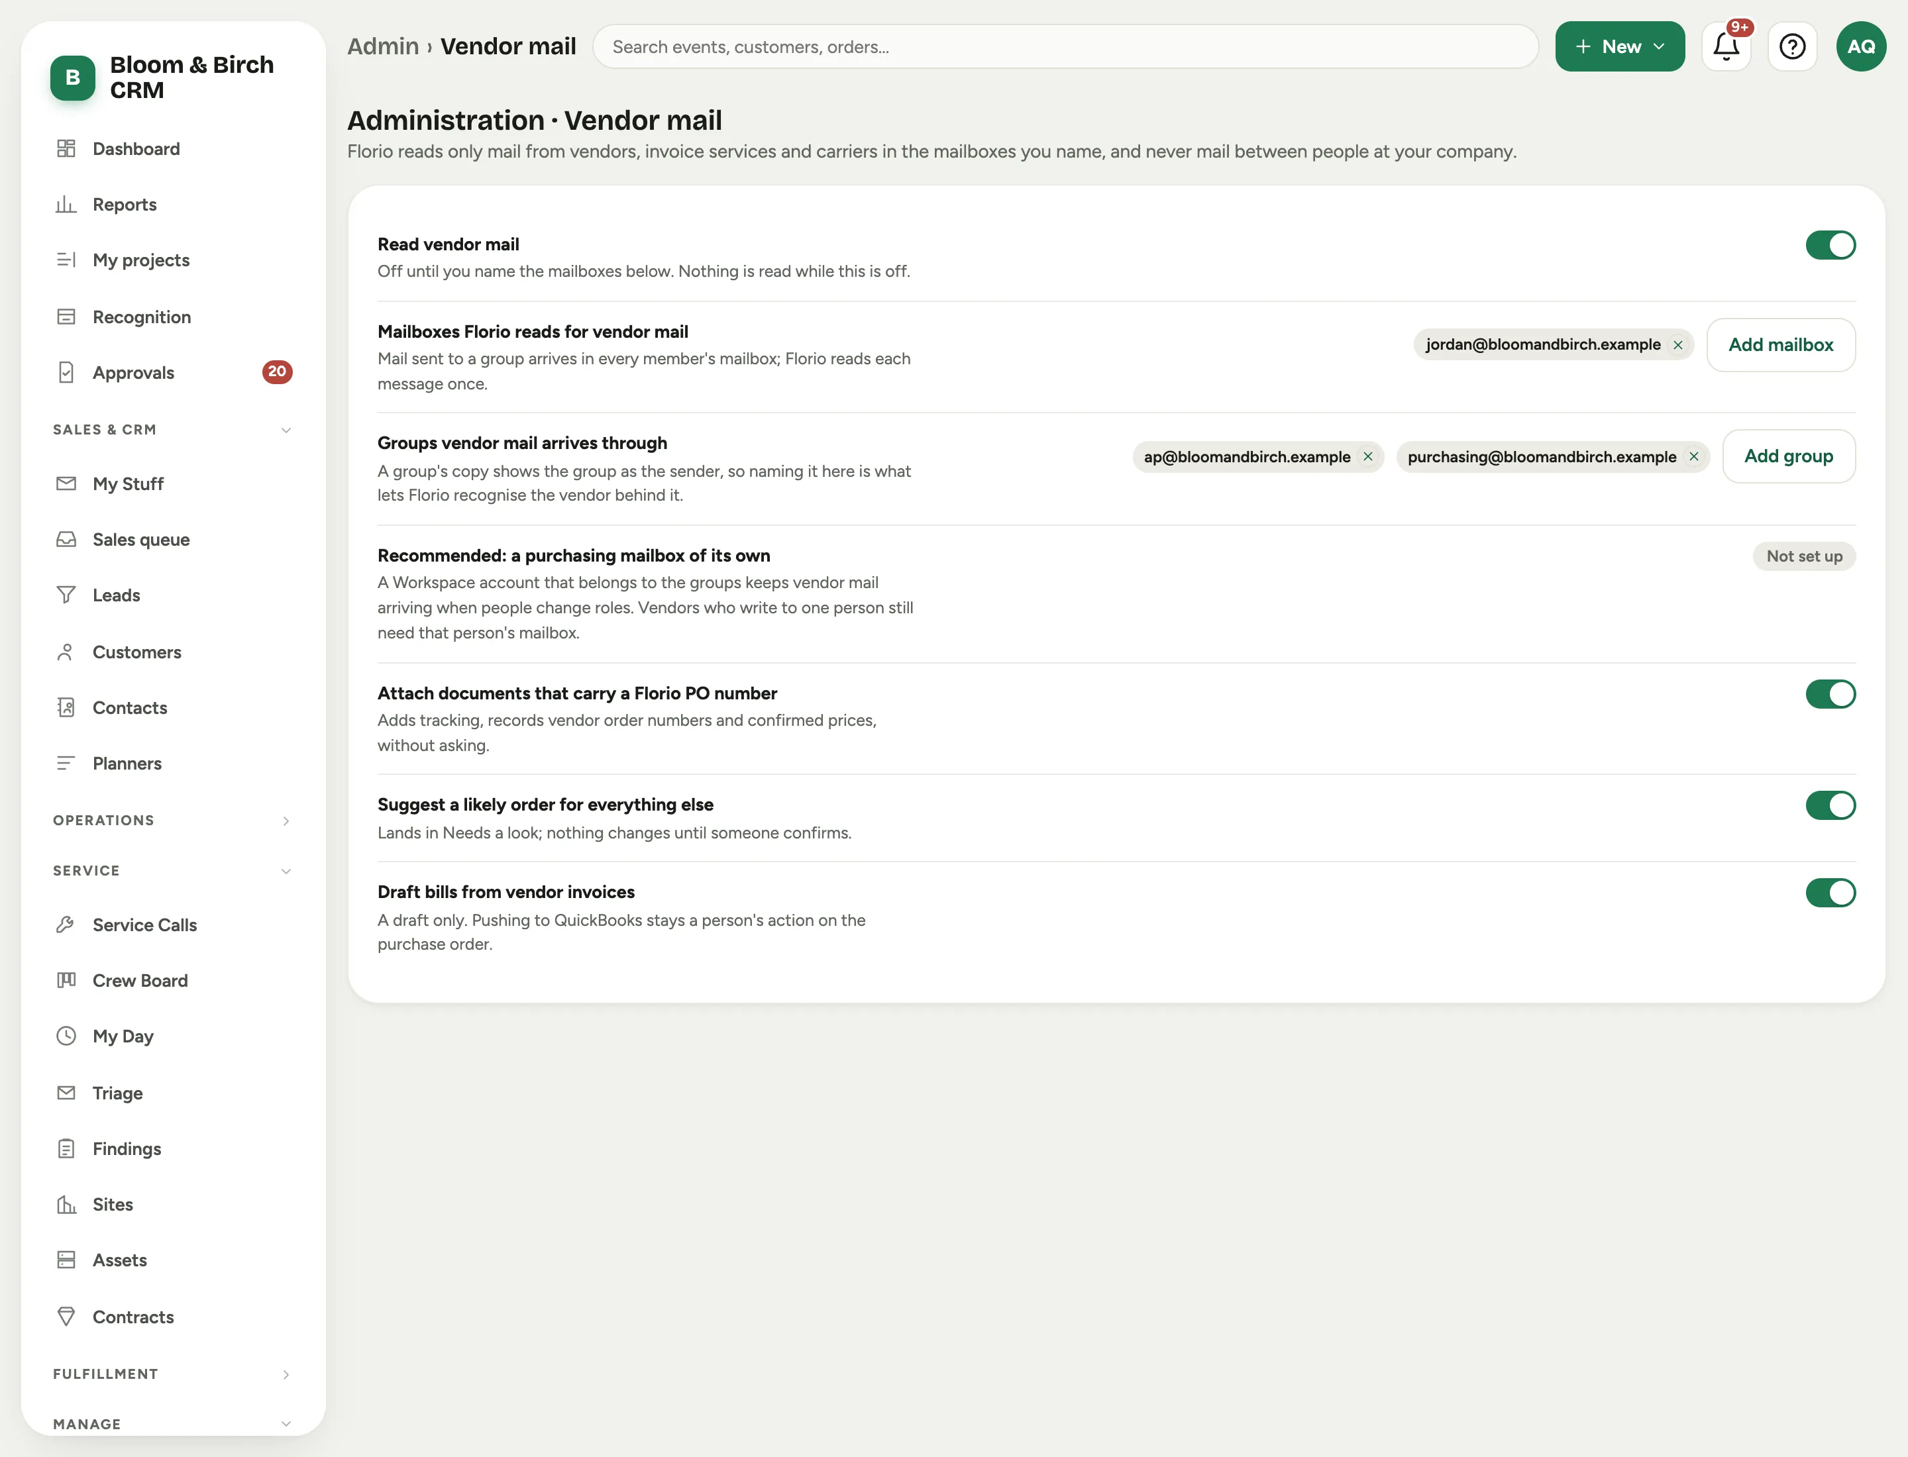Click the Sales queue inbox icon
The width and height of the screenshot is (1908, 1457).
66,540
